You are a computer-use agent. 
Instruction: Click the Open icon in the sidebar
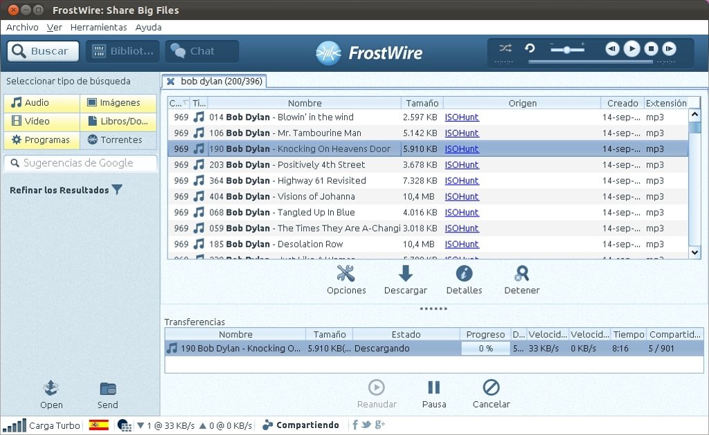pos(51,387)
